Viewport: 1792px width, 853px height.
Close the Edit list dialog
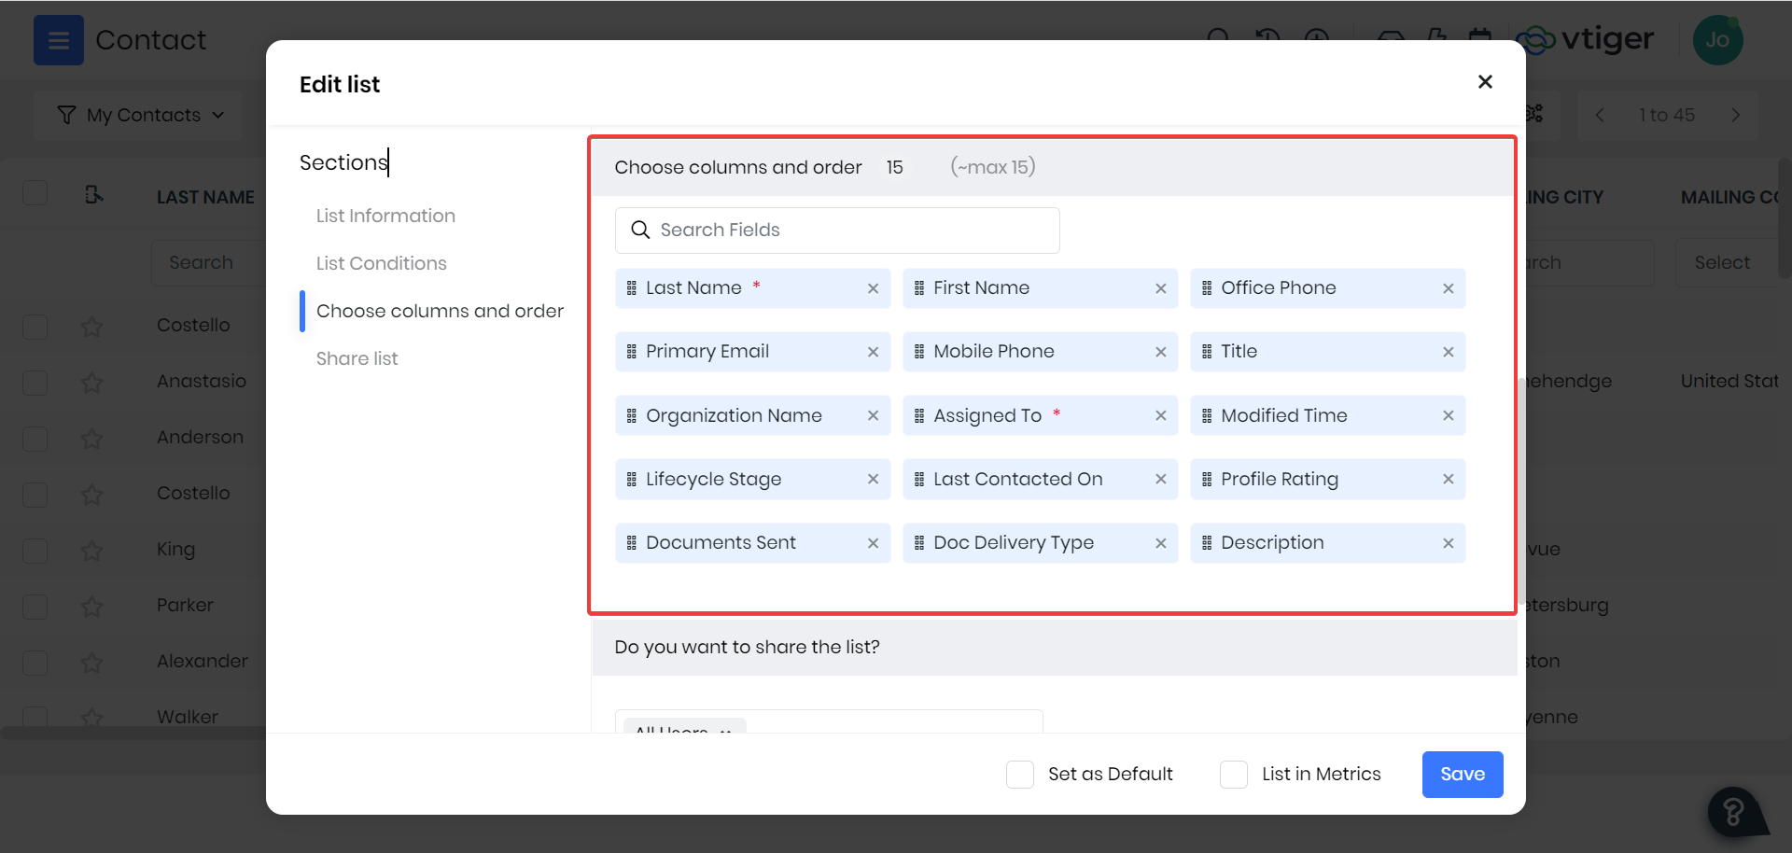(x=1485, y=82)
